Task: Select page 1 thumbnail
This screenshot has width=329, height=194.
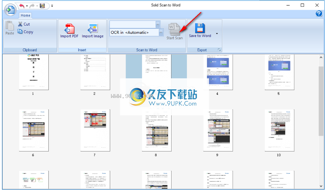Action: [34, 72]
